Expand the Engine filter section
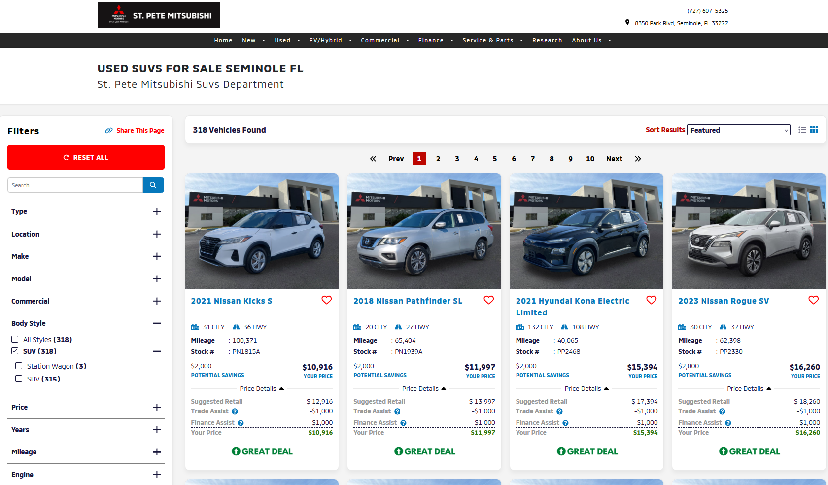This screenshot has width=828, height=485. click(86, 475)
